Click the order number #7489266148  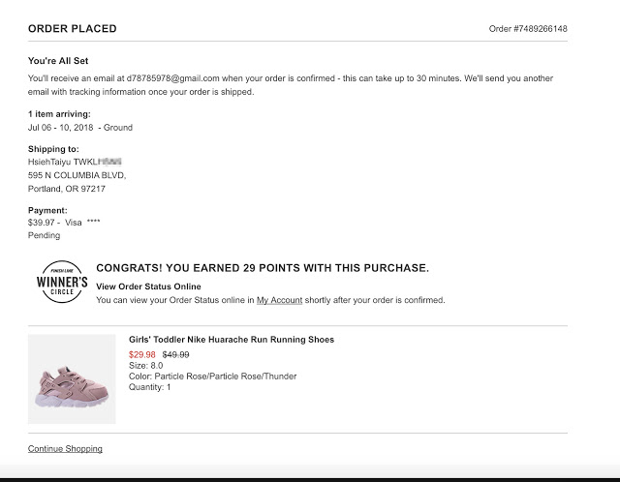pyautogui.click(x=528, y=29)
